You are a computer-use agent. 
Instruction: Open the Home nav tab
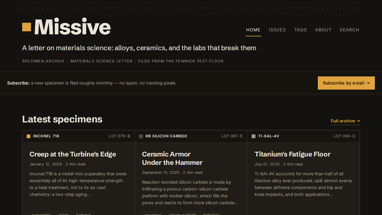pos(253,30)
